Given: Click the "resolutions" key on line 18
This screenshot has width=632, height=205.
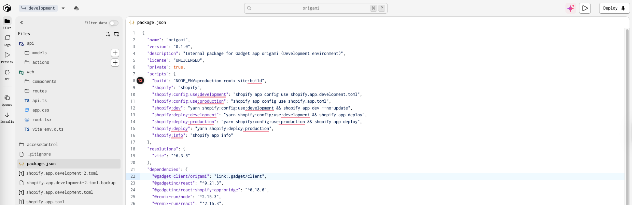Looking at the screenshot, I should click(163, 149).
